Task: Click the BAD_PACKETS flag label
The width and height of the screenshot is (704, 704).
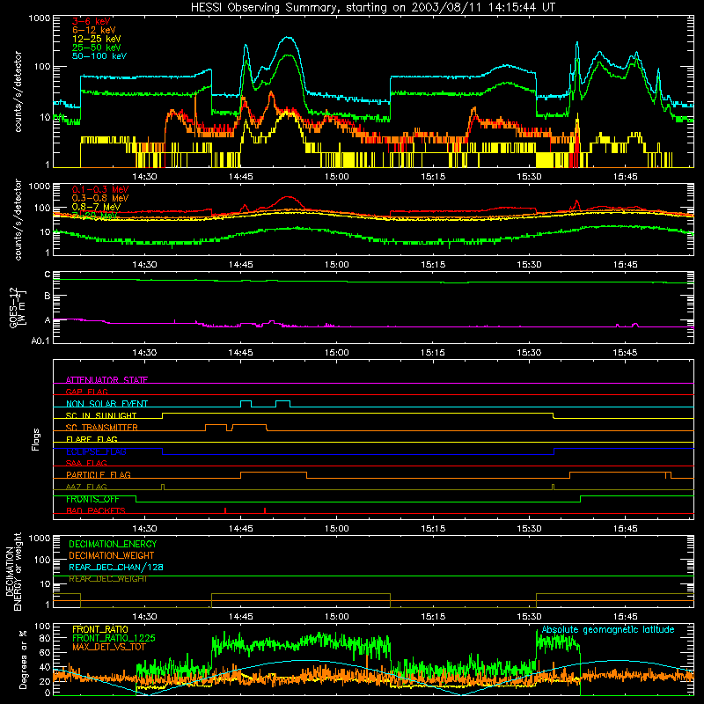Action: (x=96, y=511)
